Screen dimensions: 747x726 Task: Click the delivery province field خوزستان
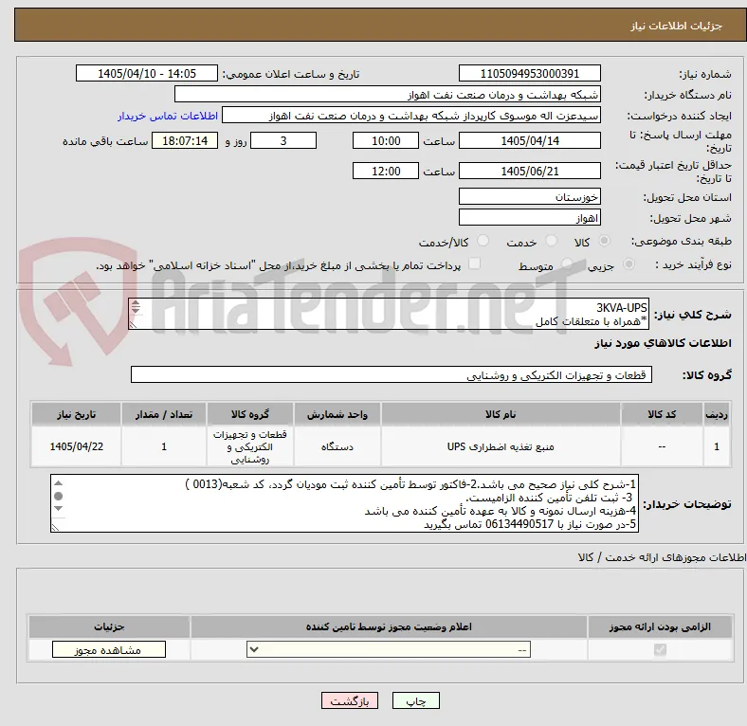coord(529,196)
